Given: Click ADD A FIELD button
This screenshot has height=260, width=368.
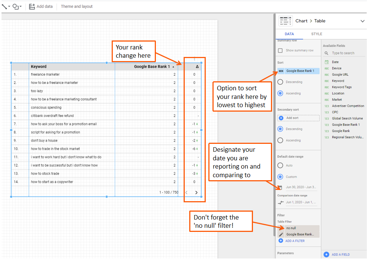Looking at the screenshot, I should [x=340, y=254].
